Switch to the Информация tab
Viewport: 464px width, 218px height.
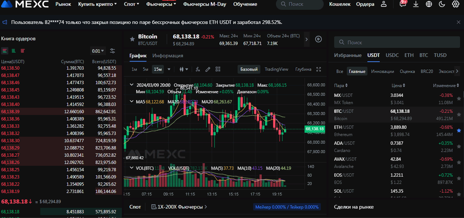pyautogui.click(x=168, y=56)
